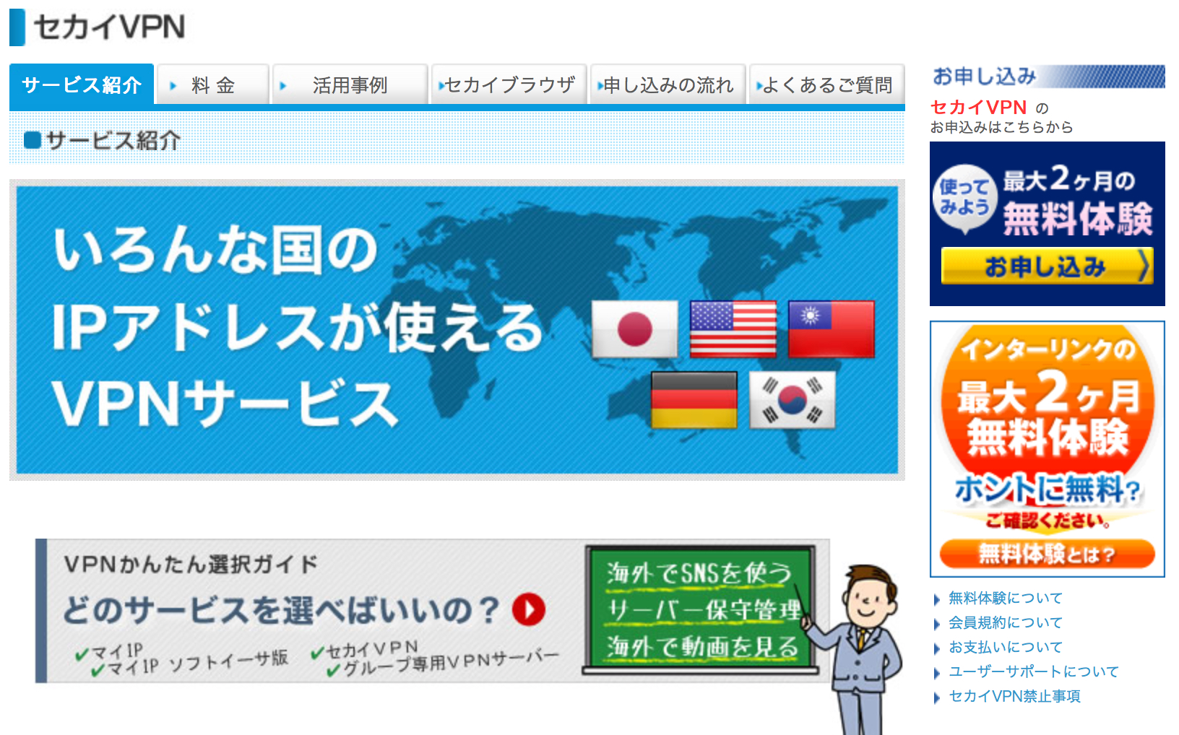Click the VPNかんたん選択ガイド title
1179x735 pixels.
tap(191, 564)
